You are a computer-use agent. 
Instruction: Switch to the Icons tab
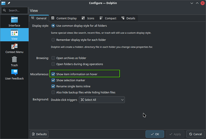88,18
